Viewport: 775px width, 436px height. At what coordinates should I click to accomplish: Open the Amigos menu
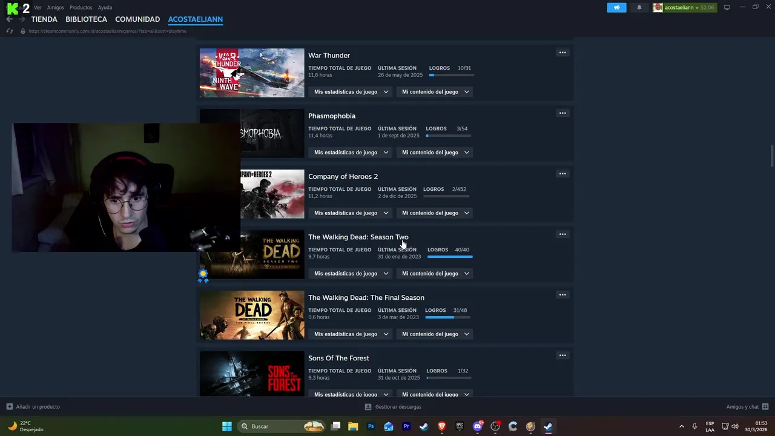point(56,8)
